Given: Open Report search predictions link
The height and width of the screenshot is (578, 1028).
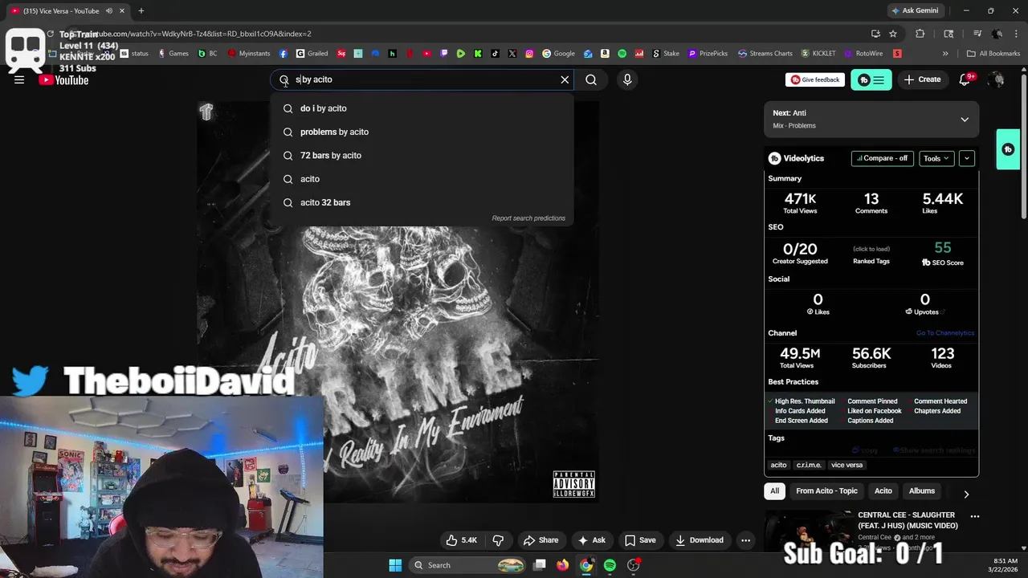Looking at the screenshot, I should [528, 218].
